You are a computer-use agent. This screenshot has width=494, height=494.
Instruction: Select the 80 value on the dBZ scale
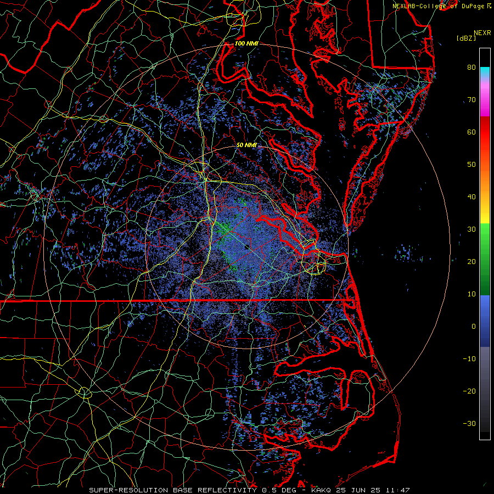pos(471,67)
